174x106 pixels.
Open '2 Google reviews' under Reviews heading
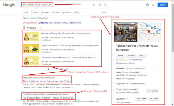(123, 102)
